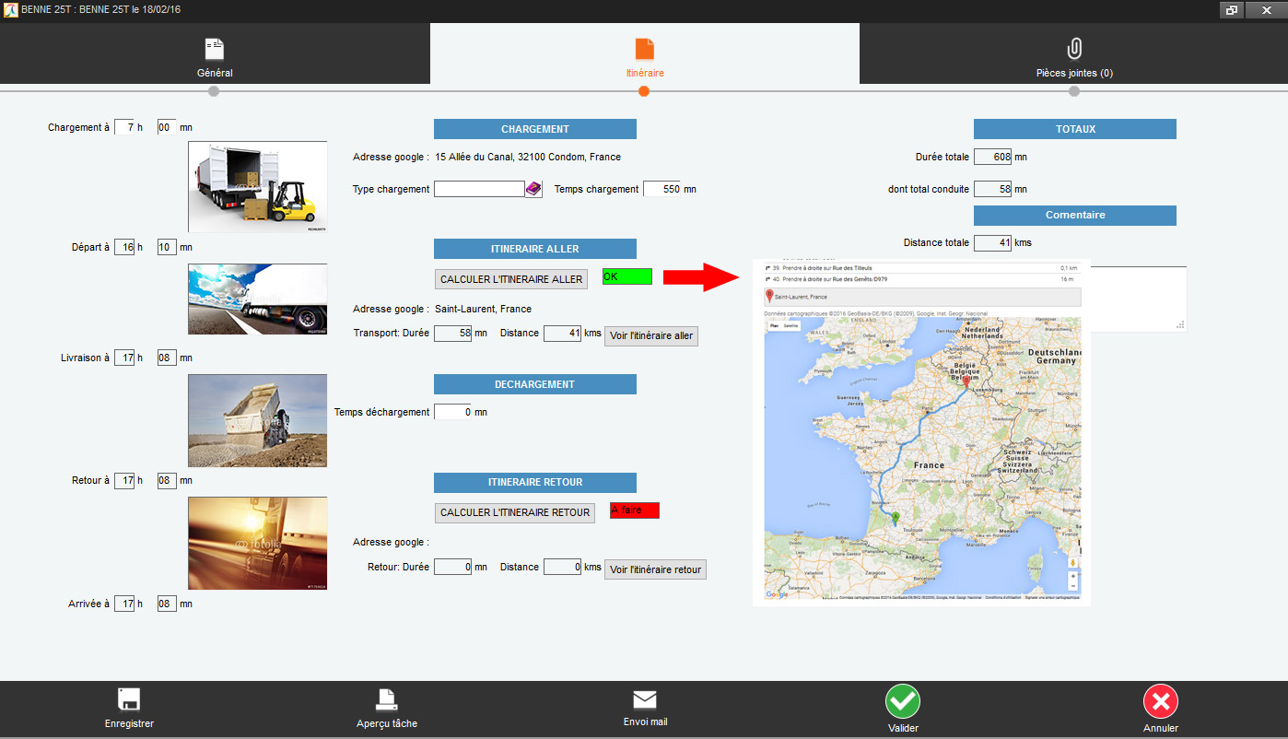This screenshot has height=739, width=1288.
Task: Click the Aperçu tâche printer icon
Action: [x=386, y=699]
